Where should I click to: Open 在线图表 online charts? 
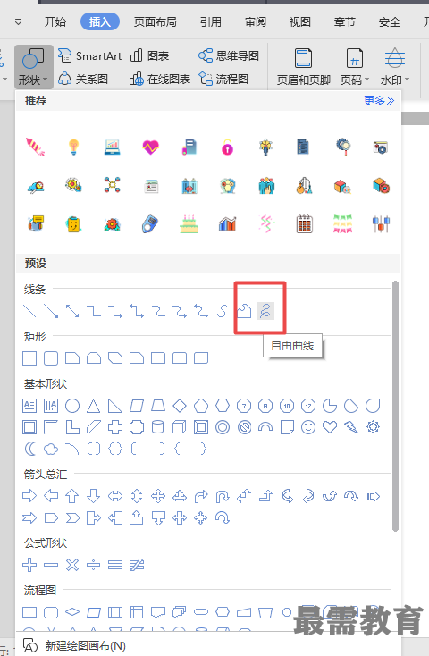click(x=159, y=79)
